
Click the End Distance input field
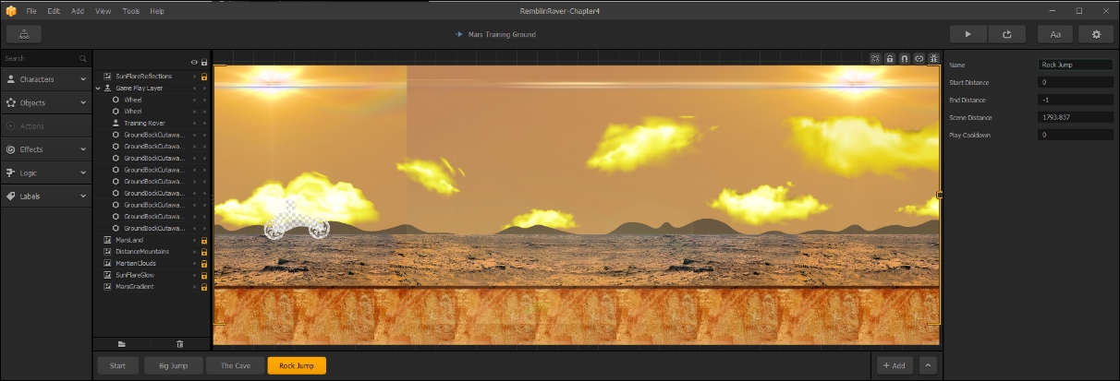tap(1076, 100)
